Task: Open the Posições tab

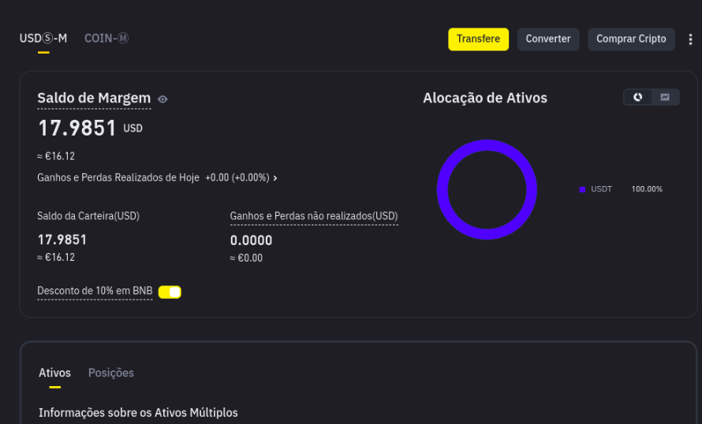Action: 111,373
